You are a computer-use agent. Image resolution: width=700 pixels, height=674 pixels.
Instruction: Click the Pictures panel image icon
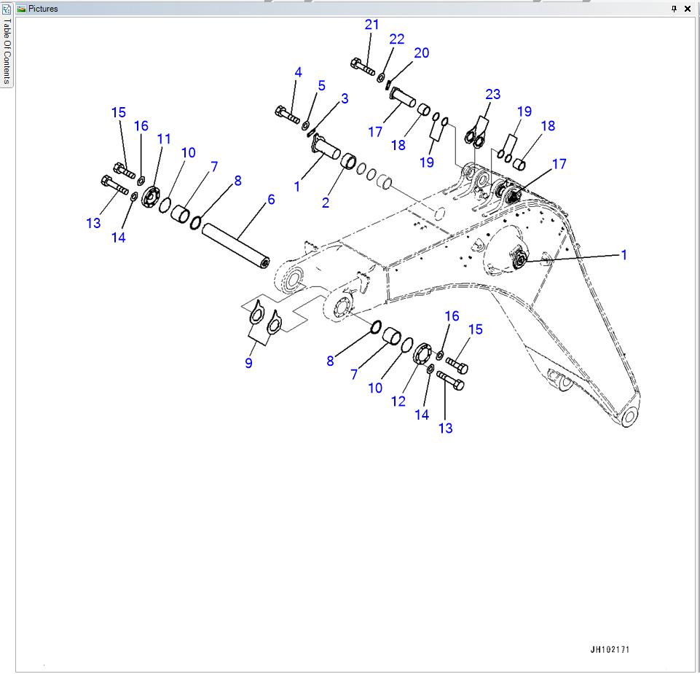[x=21, y=9]
